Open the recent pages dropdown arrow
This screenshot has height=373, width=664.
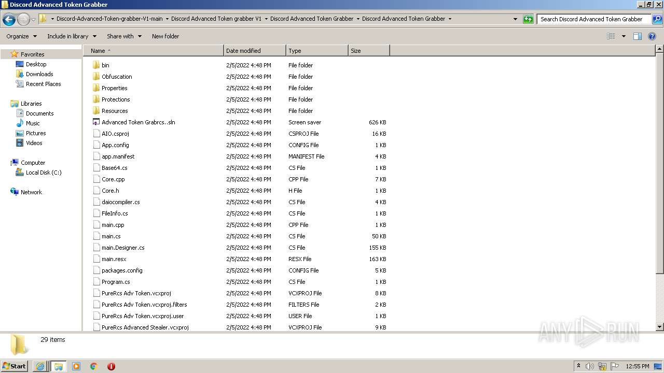34,20
